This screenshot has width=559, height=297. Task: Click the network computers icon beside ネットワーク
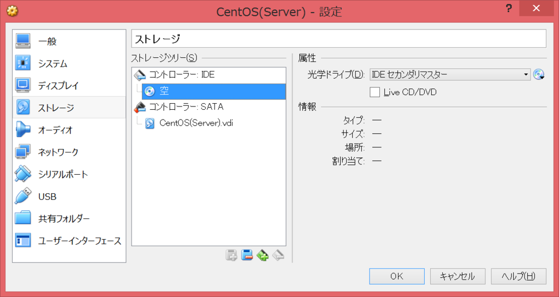click(x=23, y=152)
